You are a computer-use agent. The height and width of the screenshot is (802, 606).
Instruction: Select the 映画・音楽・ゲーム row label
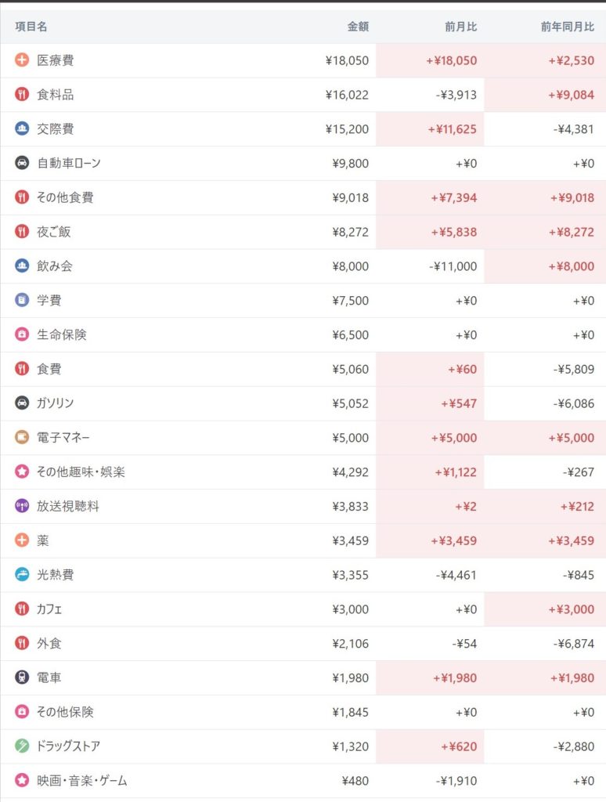[81, 781]
